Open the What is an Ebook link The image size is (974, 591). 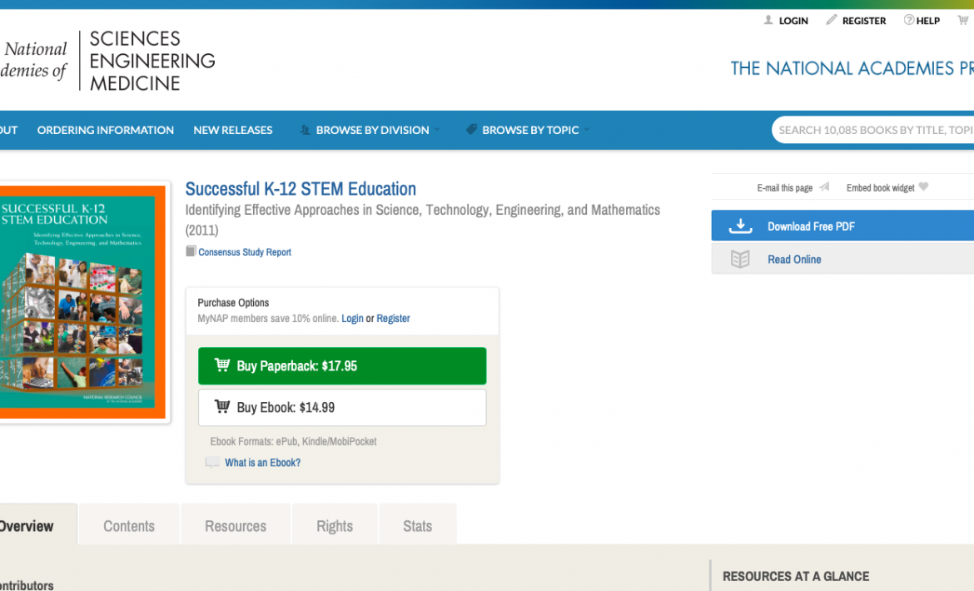pos(263,463)
